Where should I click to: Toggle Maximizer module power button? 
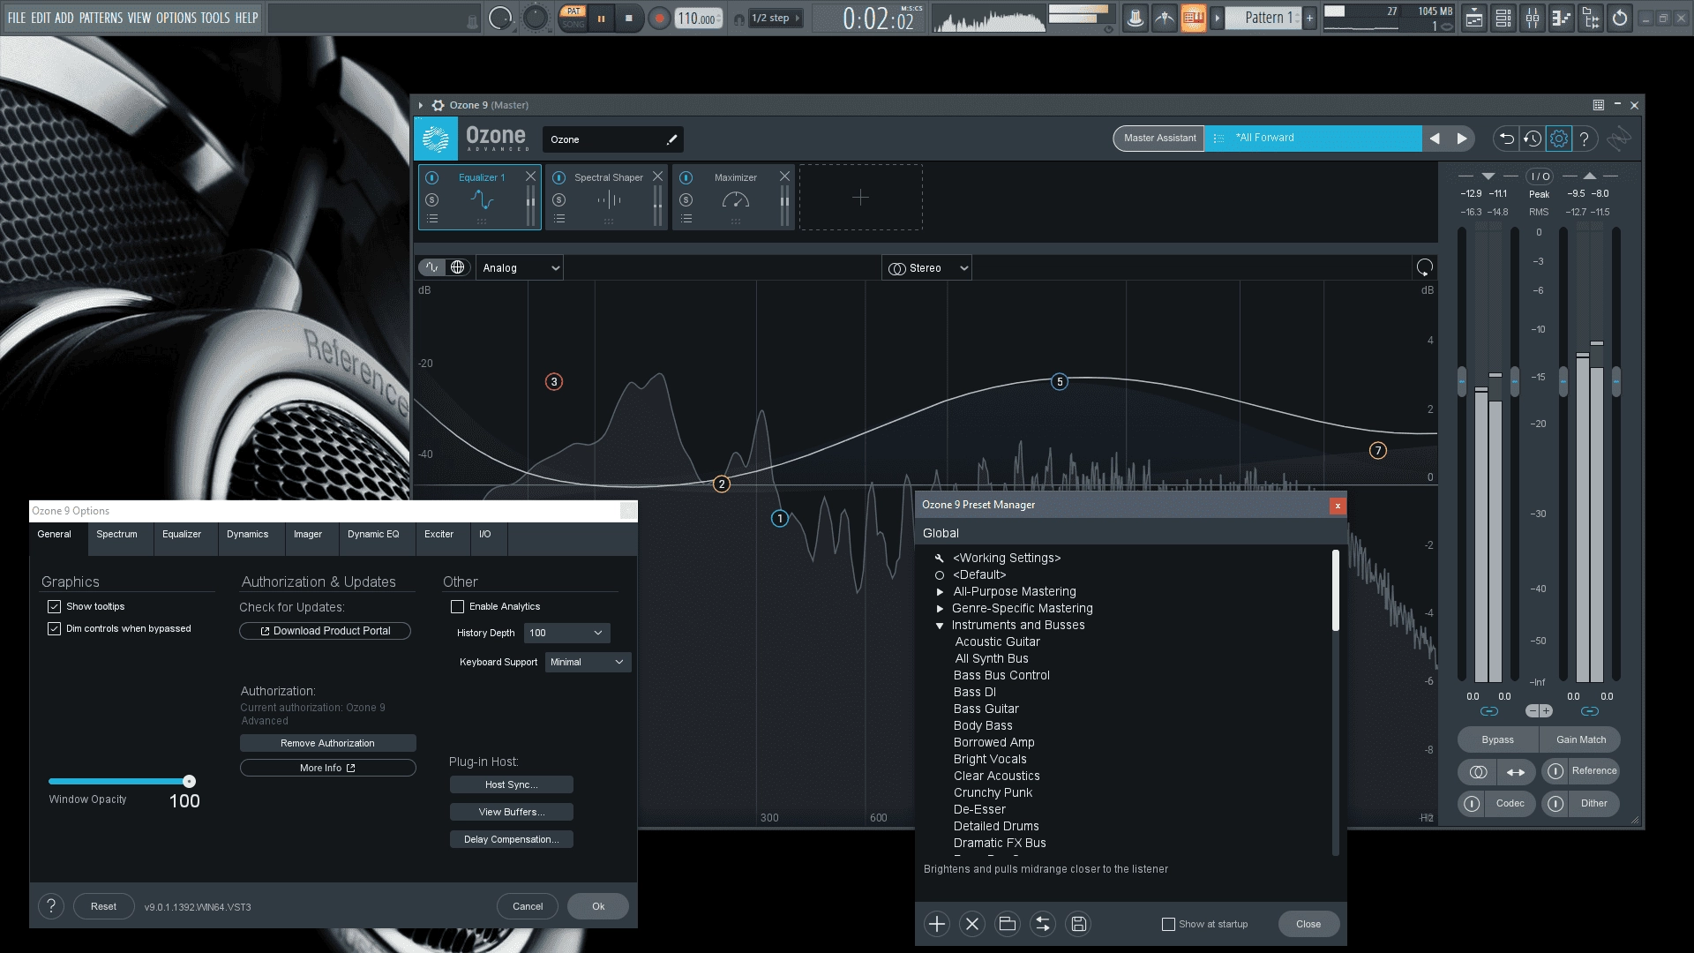tap(686, 178)
